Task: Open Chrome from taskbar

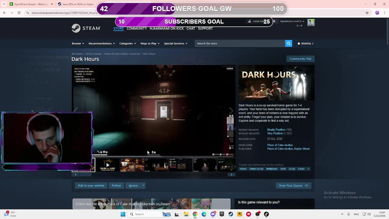Action: coord(195,214)
